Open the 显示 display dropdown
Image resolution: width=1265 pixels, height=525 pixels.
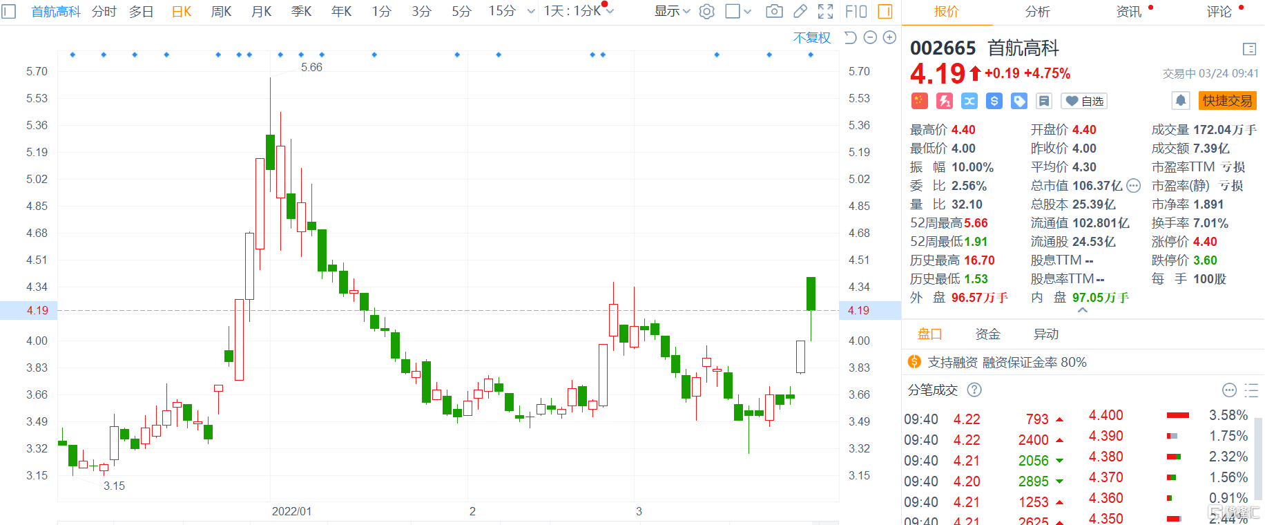pos(672,11)
